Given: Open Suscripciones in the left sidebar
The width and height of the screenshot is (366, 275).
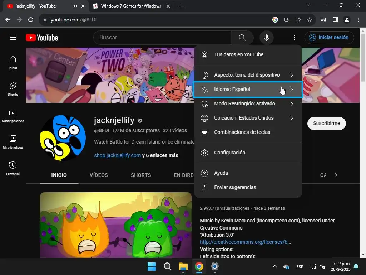Looking at the screenshot, I should 13,116.
